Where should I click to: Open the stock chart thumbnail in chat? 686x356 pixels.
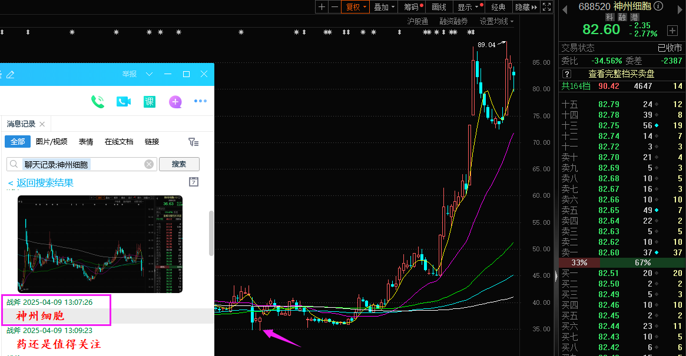tap(100, 244)
